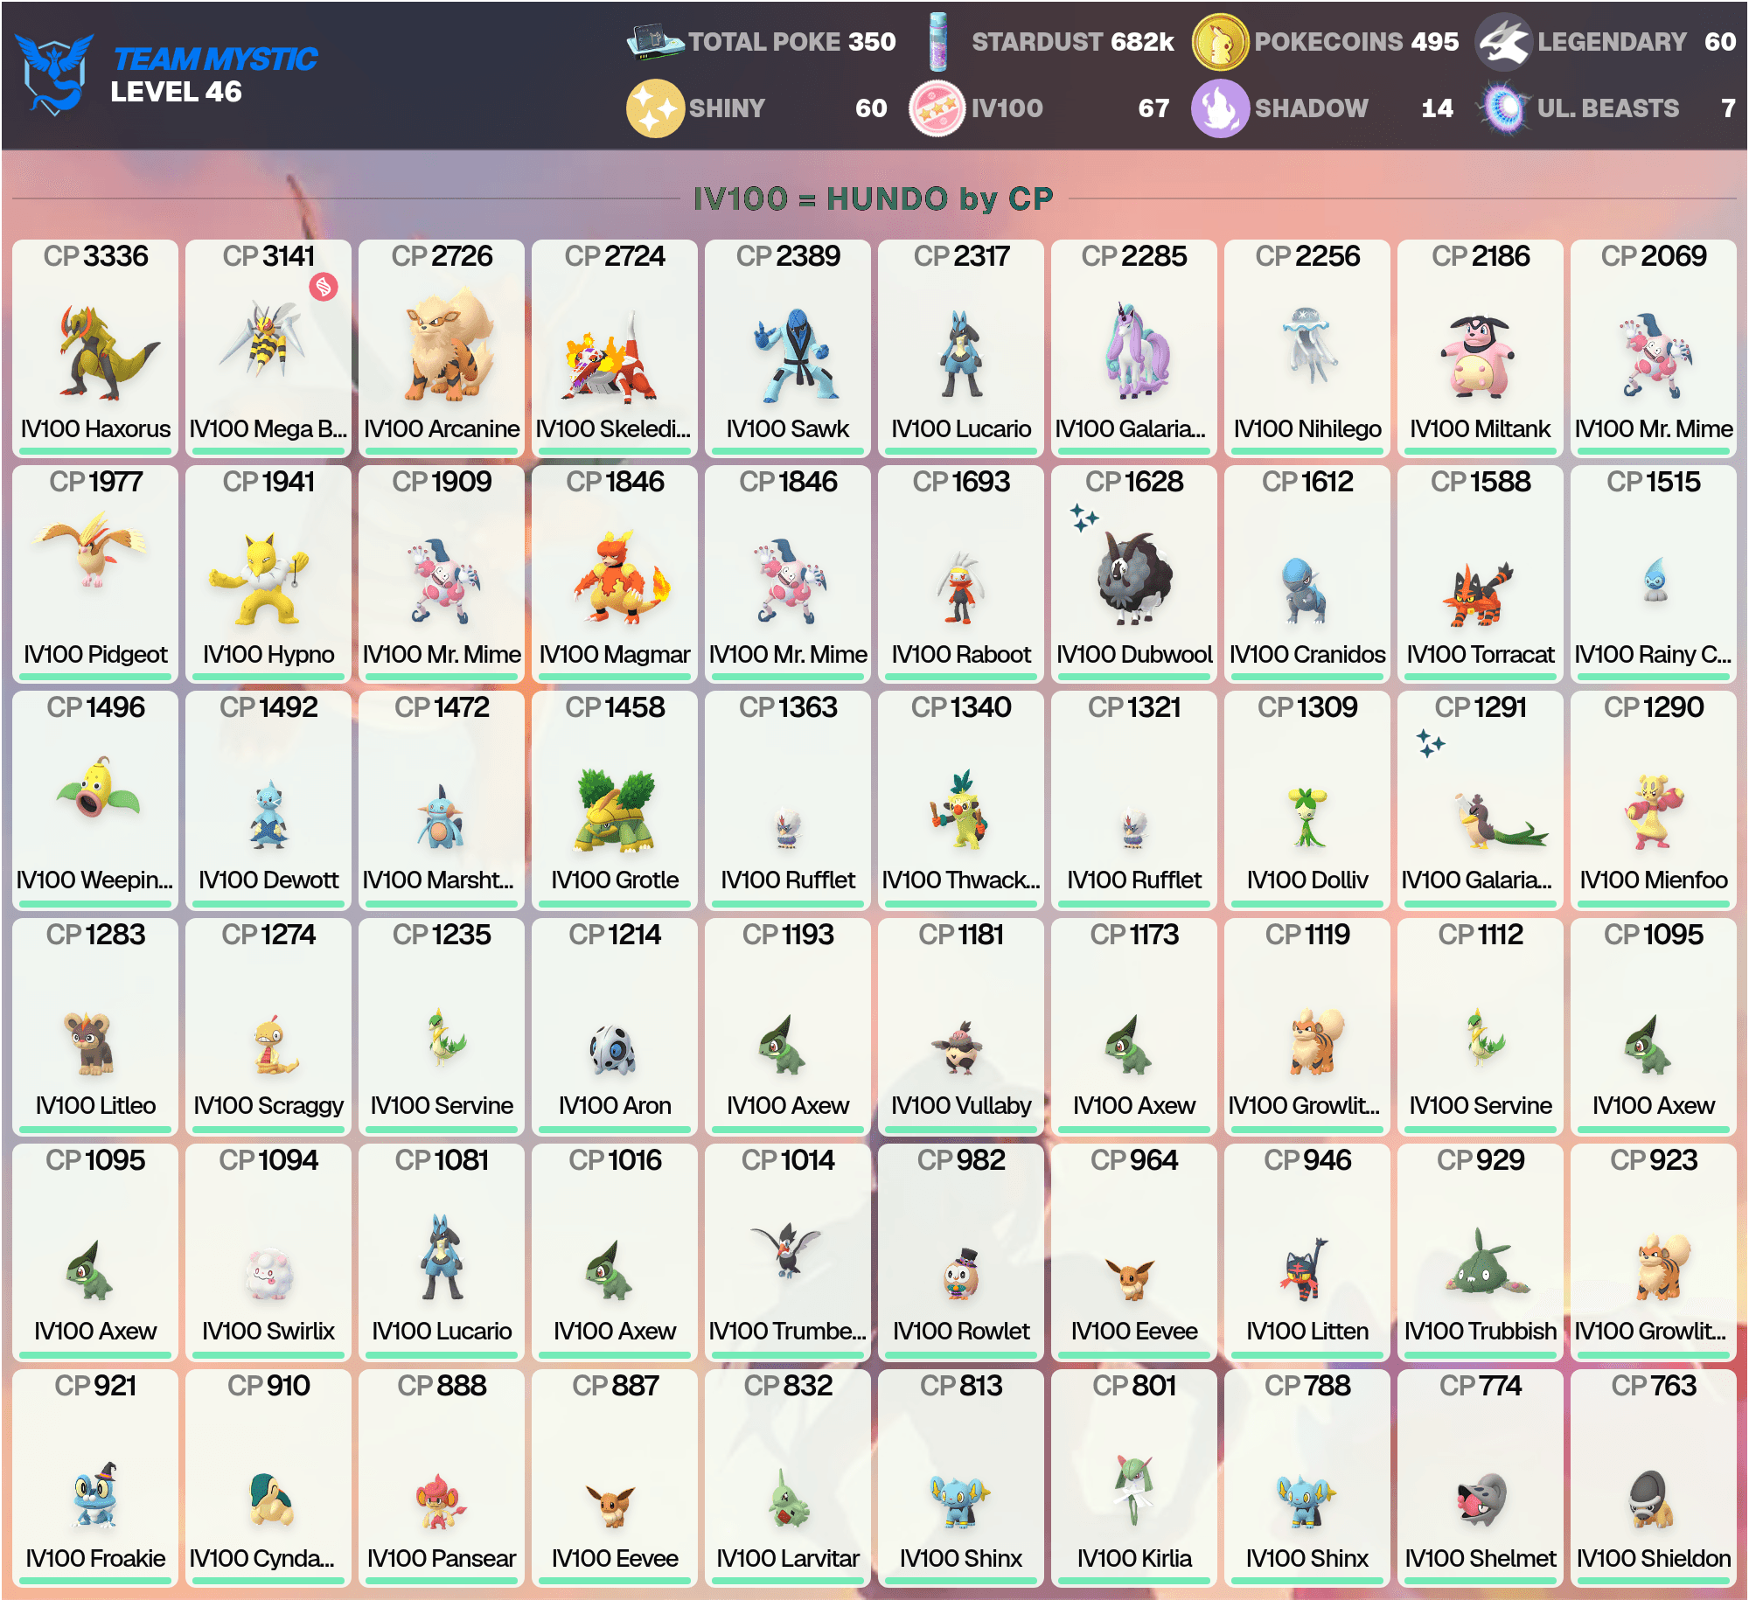Click the purple Shadow flame icon

pyautogui.click(x=1220, y=108)
